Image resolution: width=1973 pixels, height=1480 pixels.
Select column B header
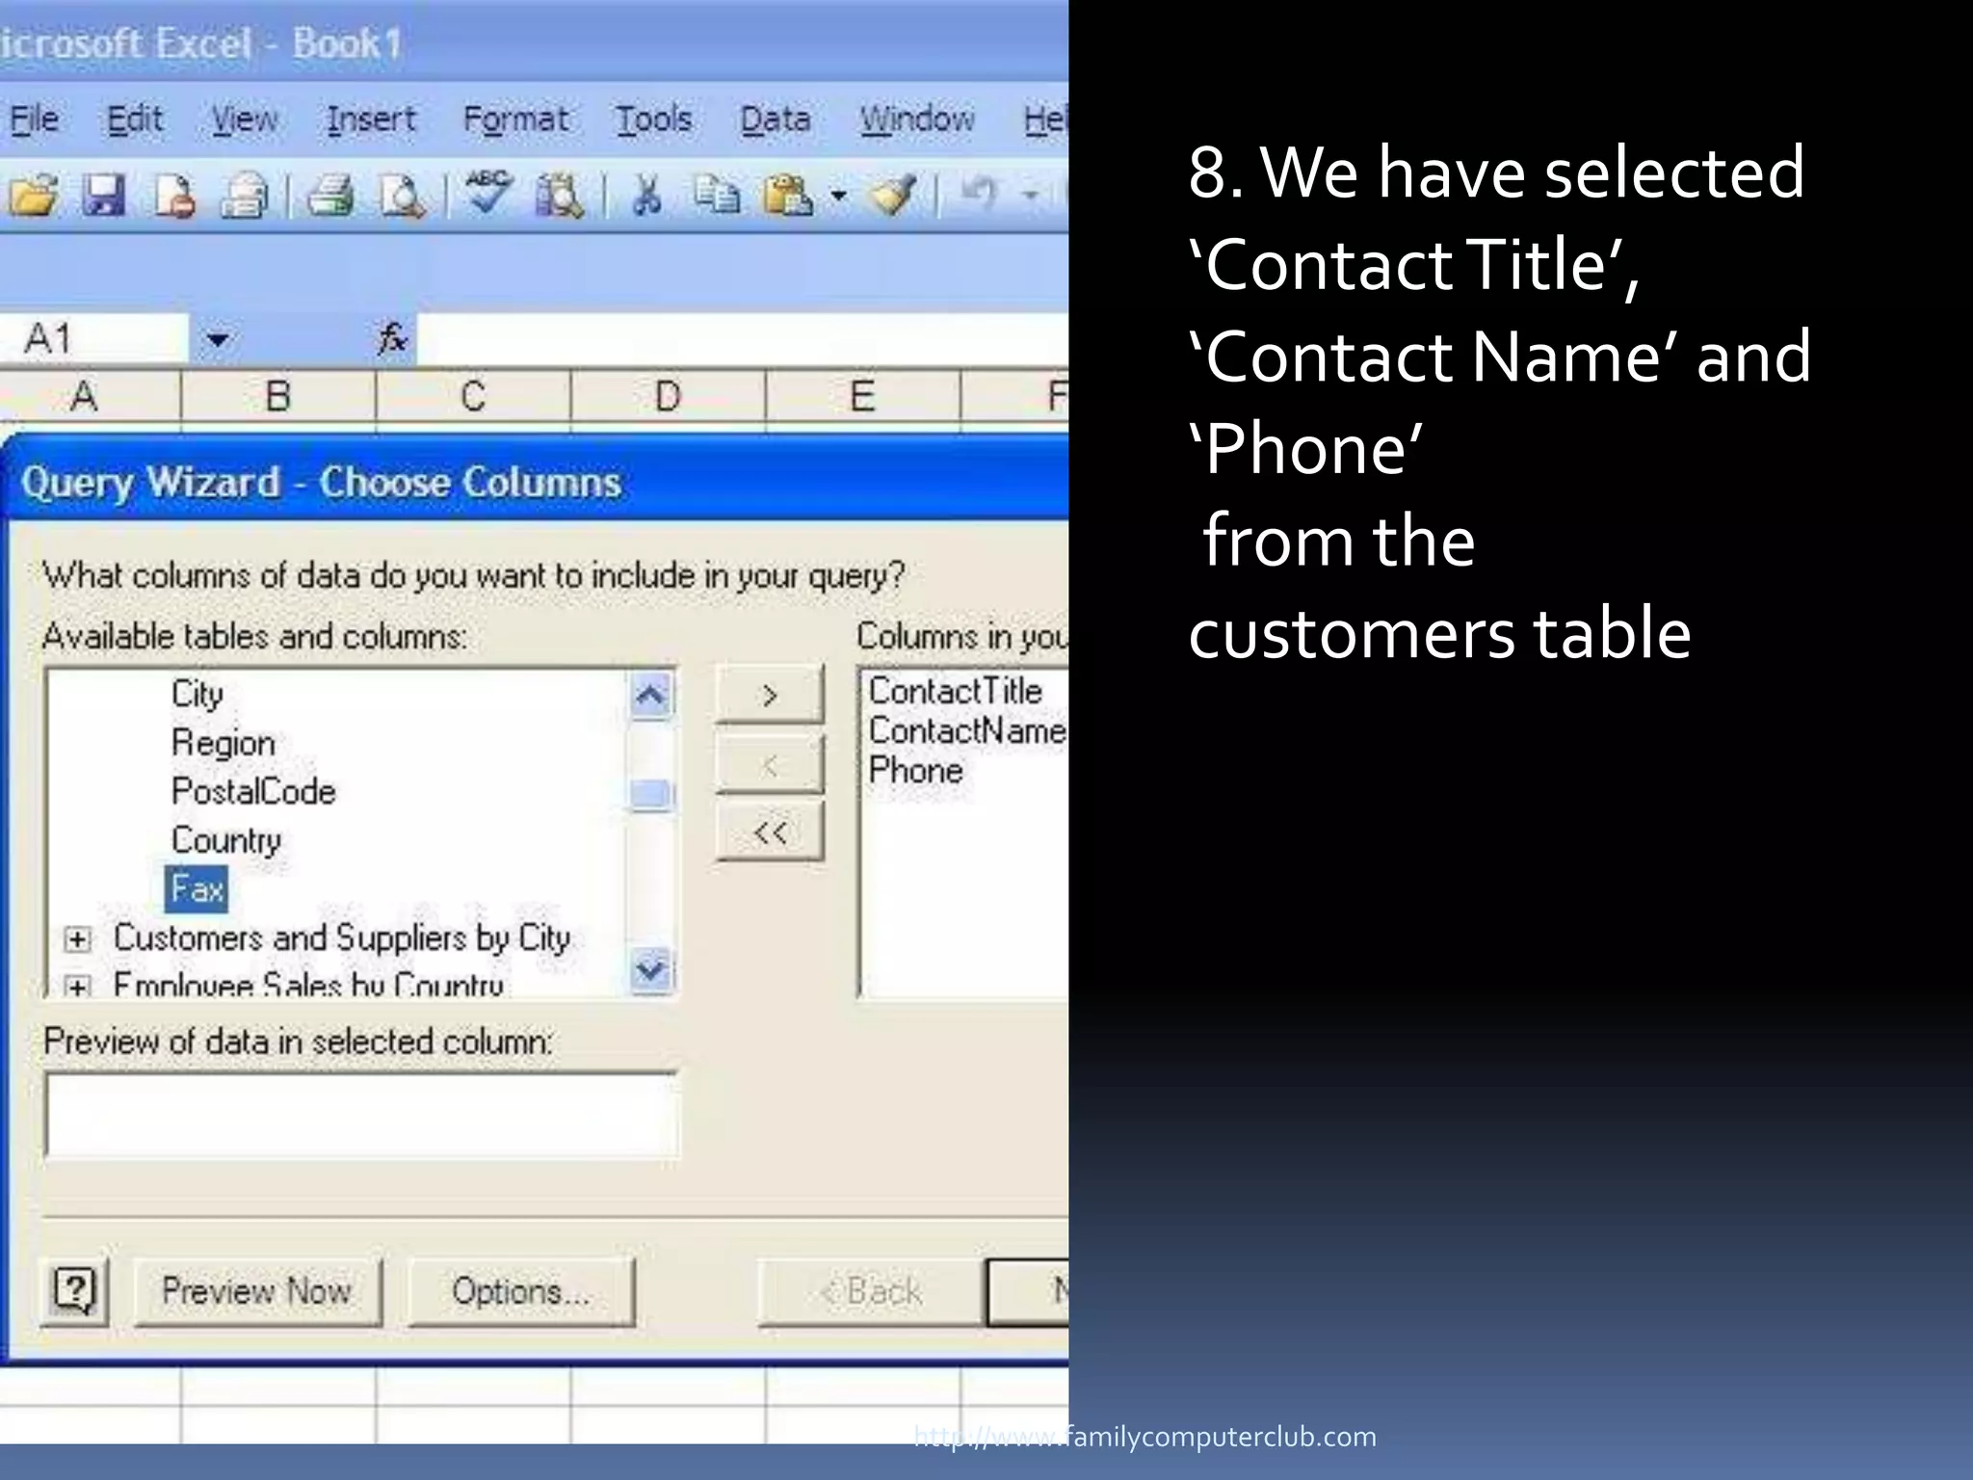click(278, 396)
